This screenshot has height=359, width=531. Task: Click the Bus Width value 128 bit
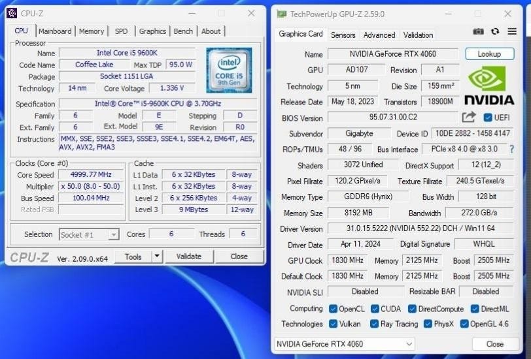click(x=486, y=196)
